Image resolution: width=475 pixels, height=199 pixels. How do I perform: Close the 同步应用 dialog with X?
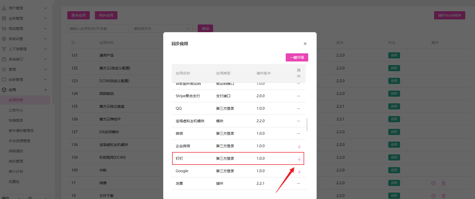click(x=305, y=44)
